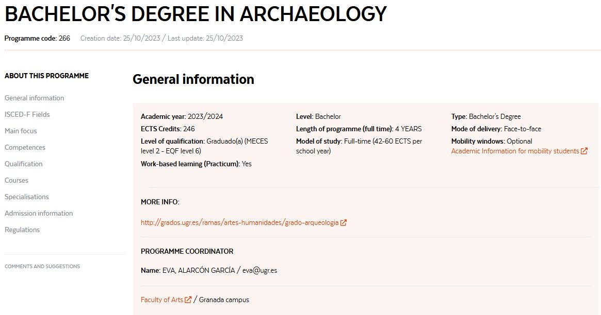Open Academic Information for mobility students
The height and width of the screenshot is (315, 601).
click(515, 151)
